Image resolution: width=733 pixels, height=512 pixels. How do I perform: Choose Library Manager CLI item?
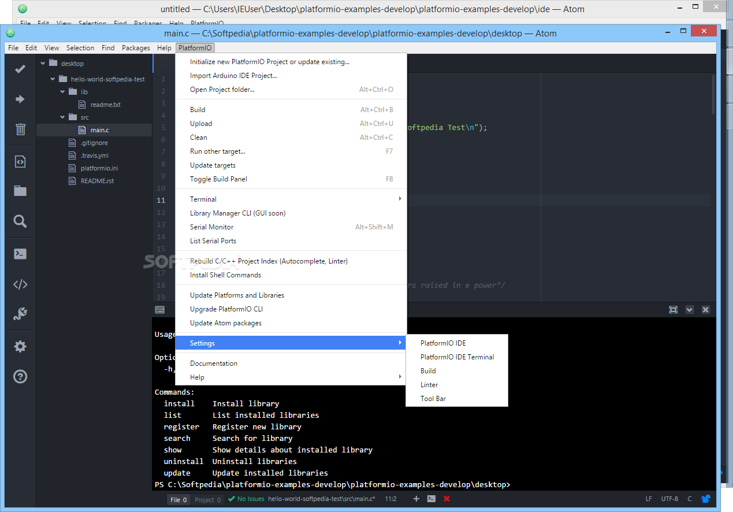pyautogui.click(x=291, y=213)
